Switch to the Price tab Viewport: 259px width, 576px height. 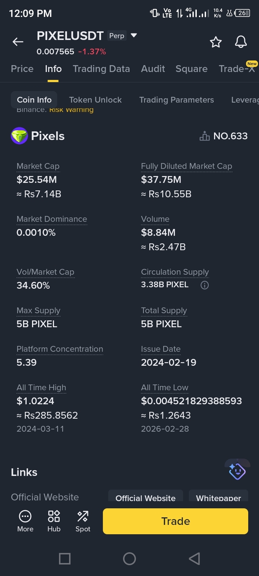point(22,69)
